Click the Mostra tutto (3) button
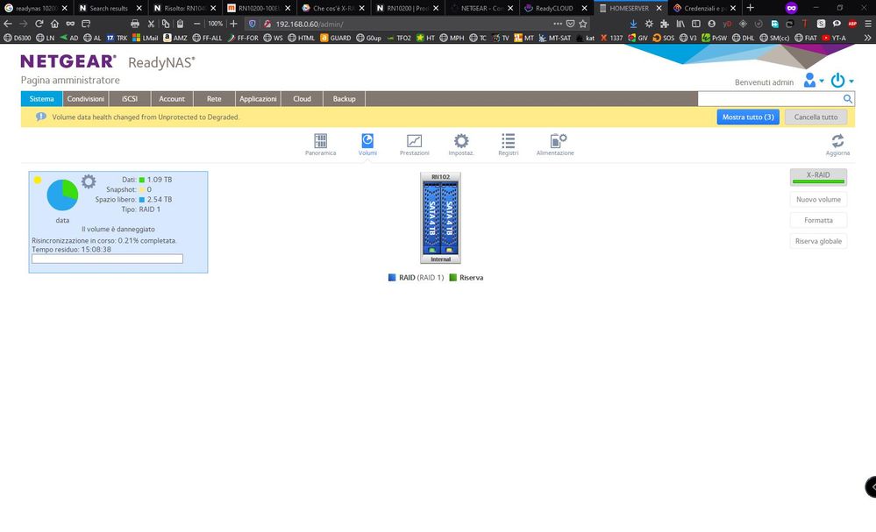The image size is (876, 532). 748,117
